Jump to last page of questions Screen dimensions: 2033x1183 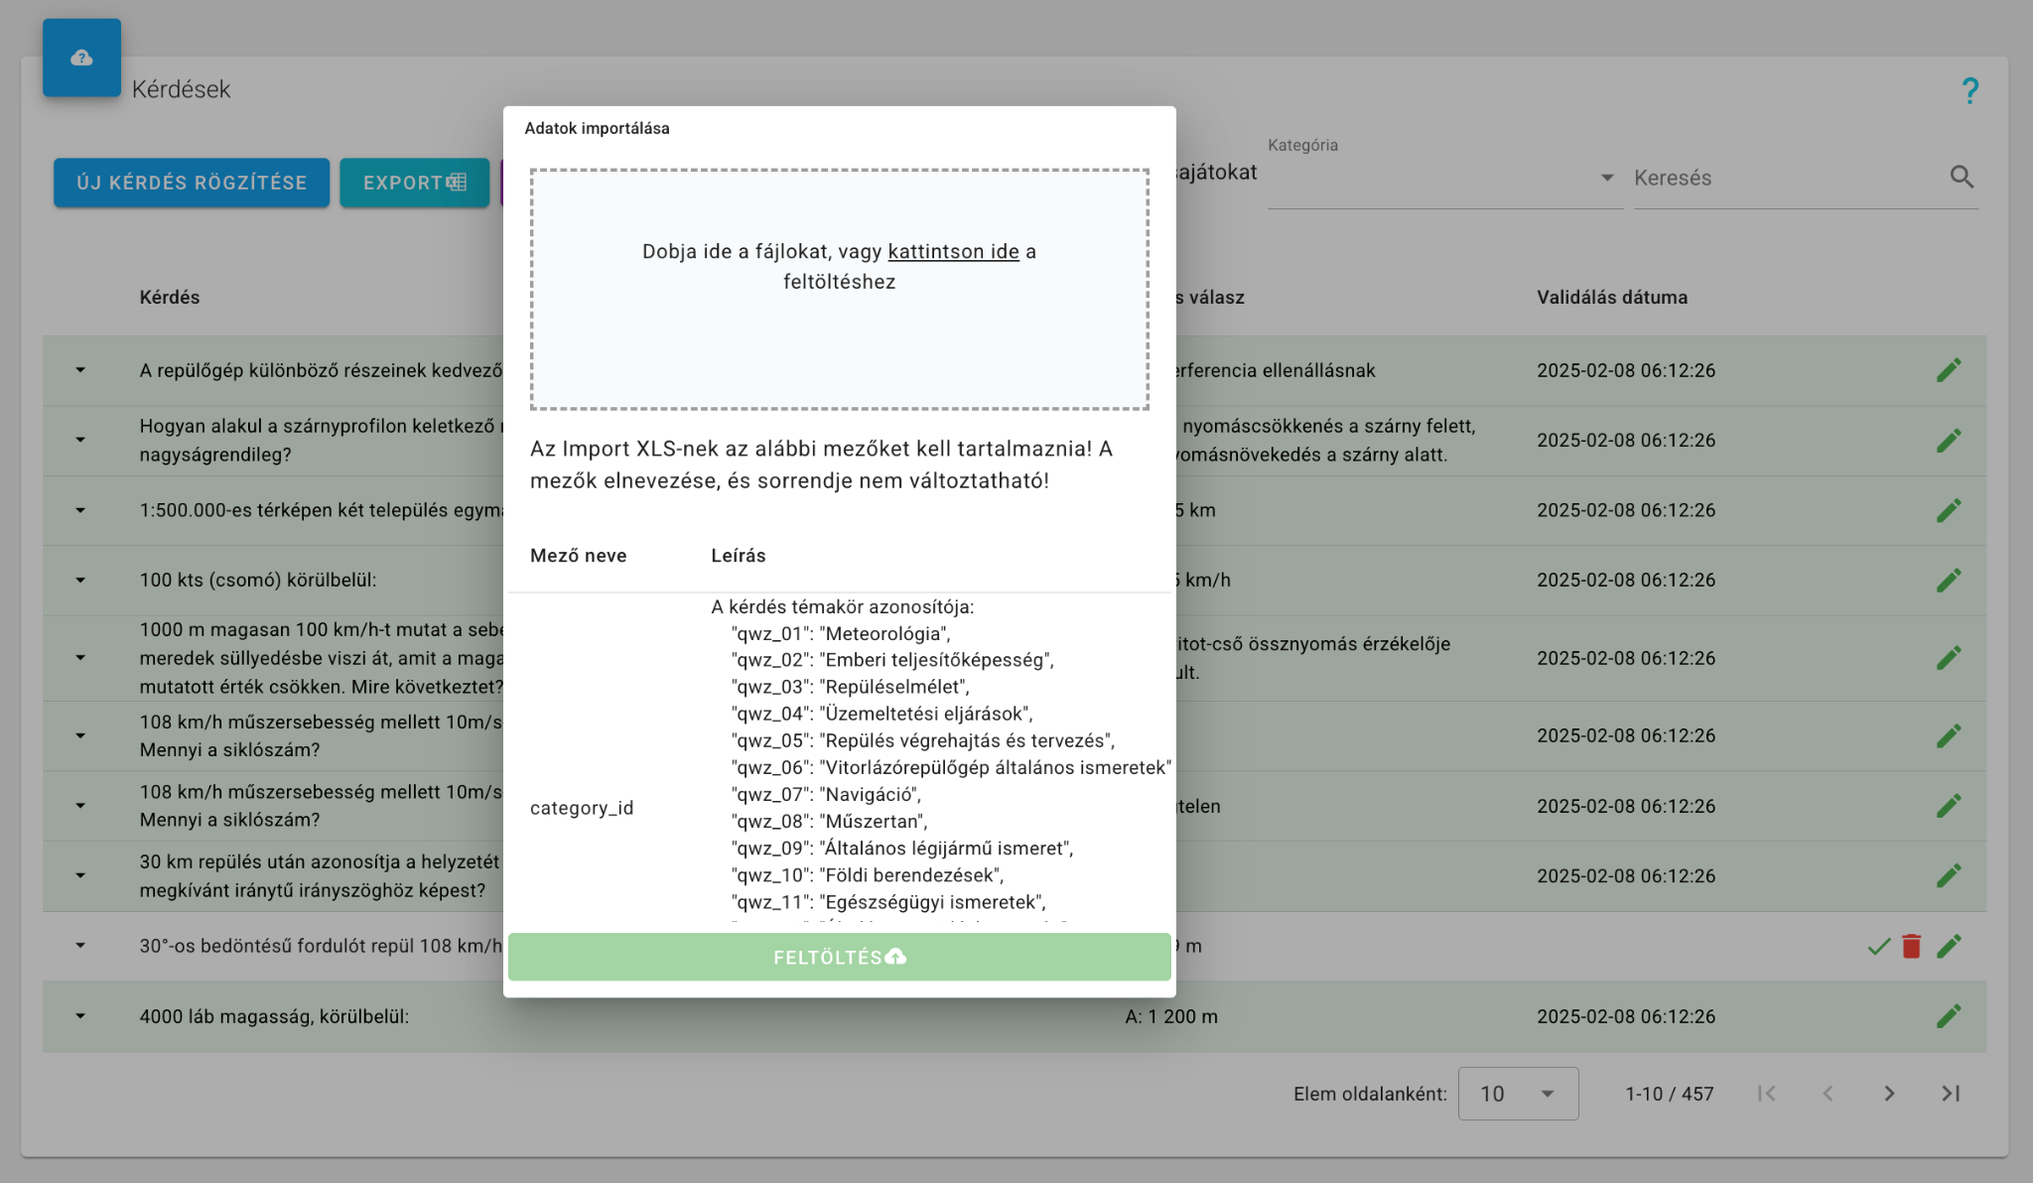click(x=1951, y=1094)
